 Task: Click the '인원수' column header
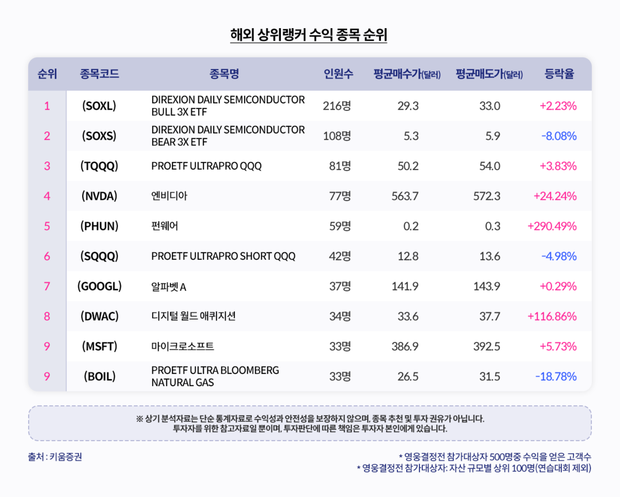[338, 74]
